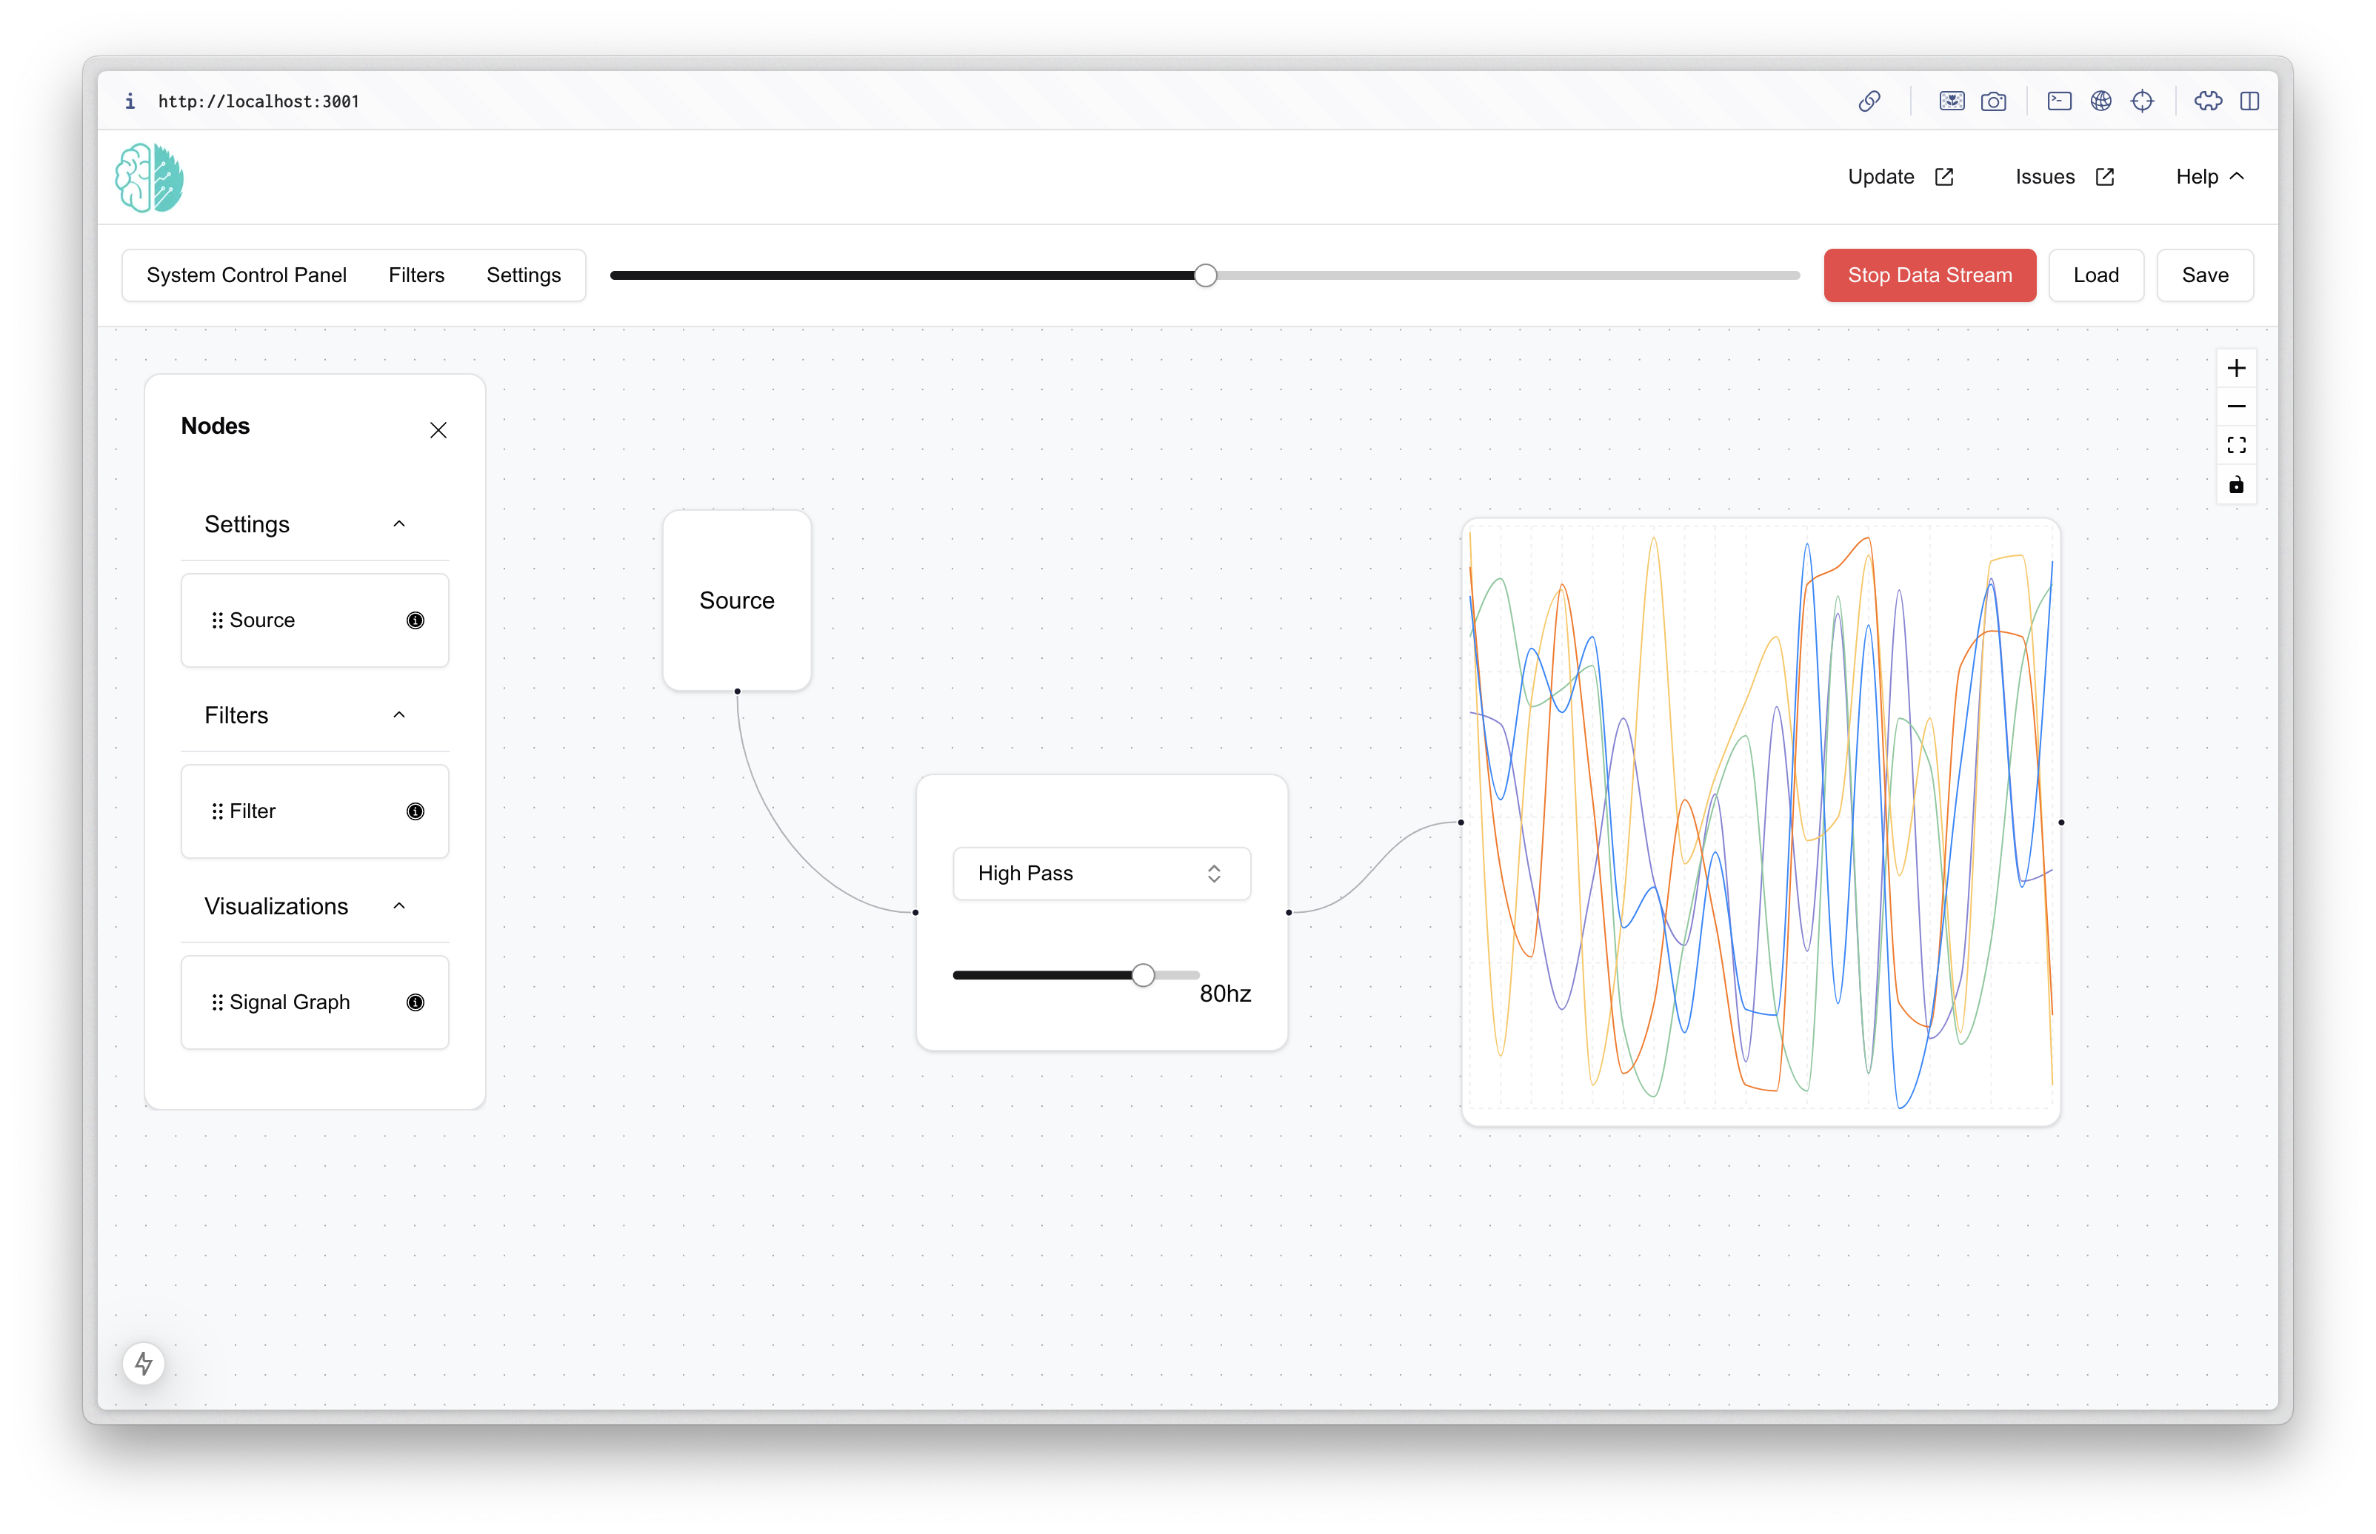
Task: Zoom in on the node canvas
Action: click(2237, 367)
